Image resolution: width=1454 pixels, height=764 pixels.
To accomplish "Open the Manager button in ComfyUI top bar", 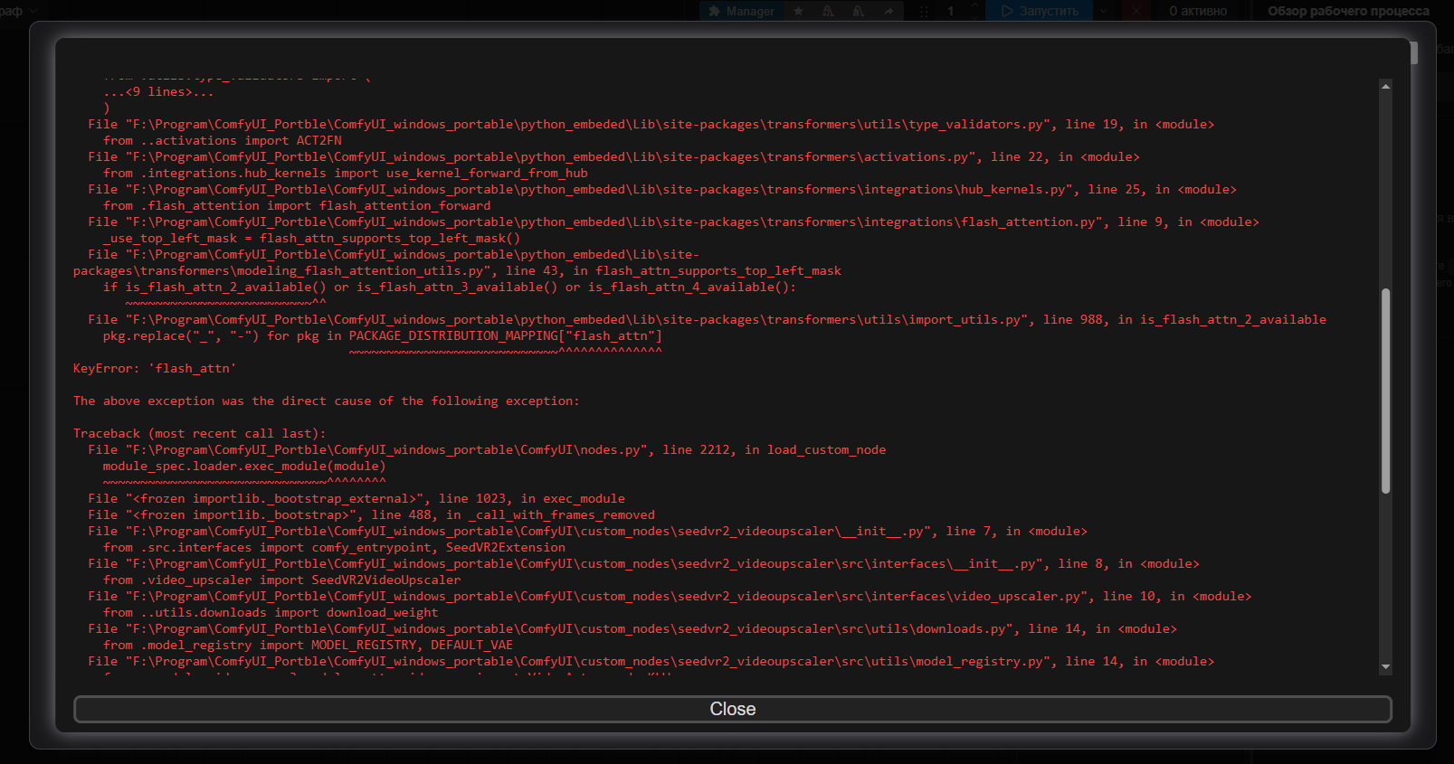I will pos(742,11).
